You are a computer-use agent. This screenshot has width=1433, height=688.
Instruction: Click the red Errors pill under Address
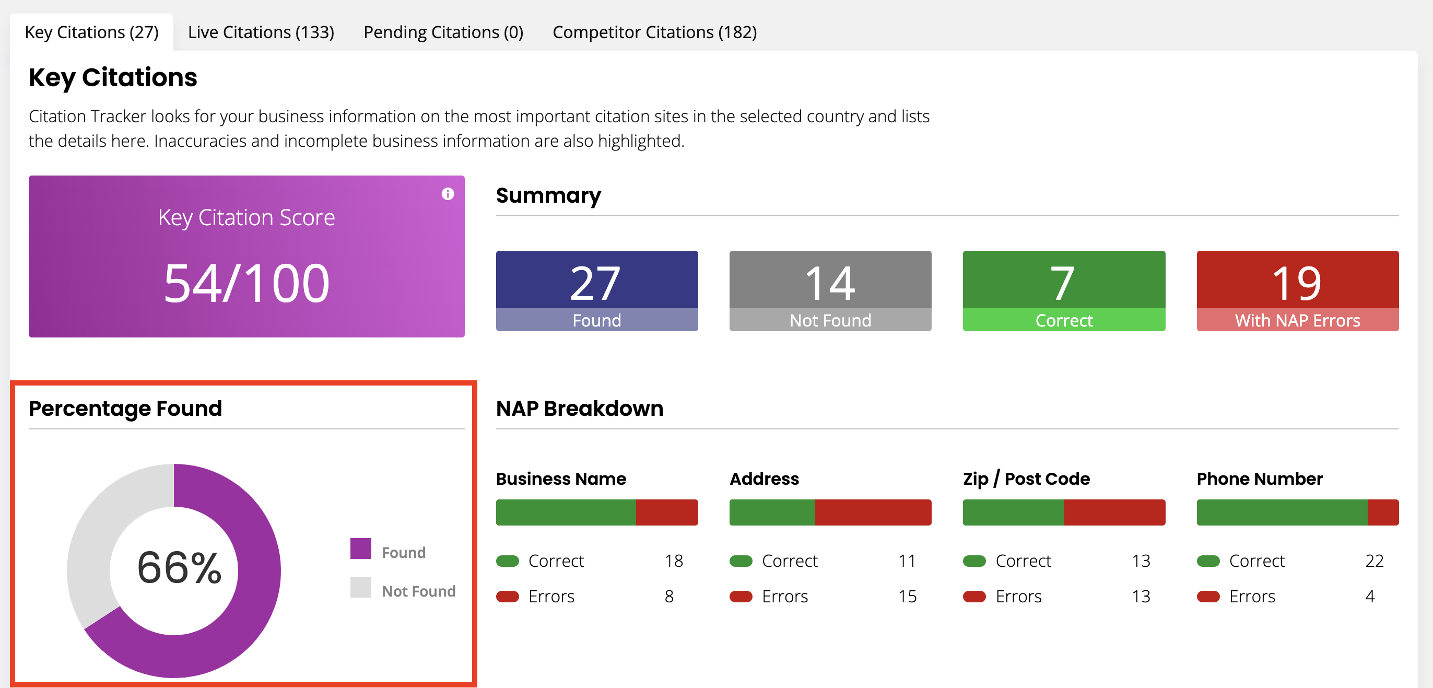pyautogui.click(x=741, y=596)
